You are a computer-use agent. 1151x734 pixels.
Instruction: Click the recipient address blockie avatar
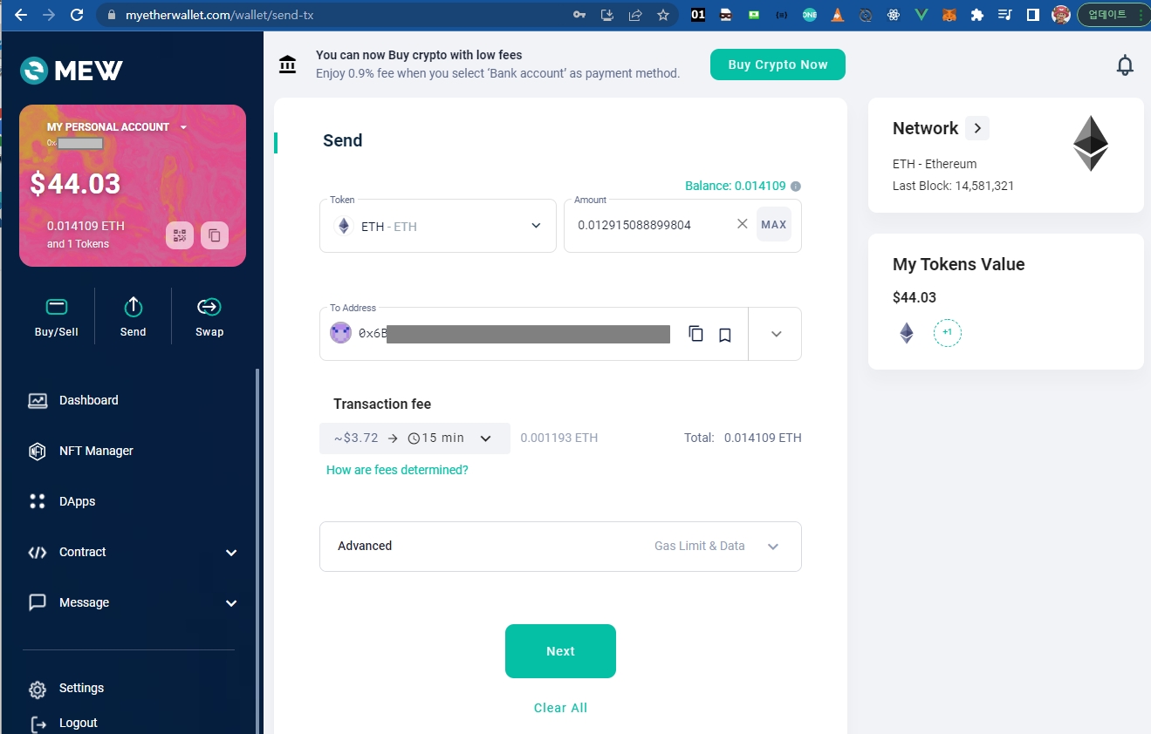point(340,333)
